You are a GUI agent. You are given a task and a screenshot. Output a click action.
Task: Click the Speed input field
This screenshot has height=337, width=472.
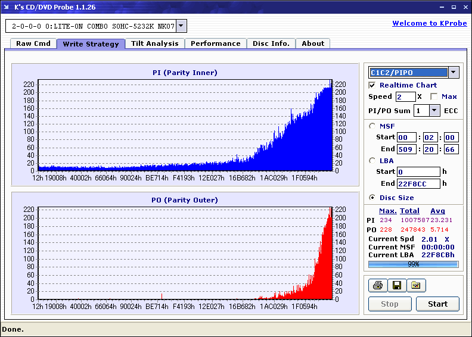coord(405,96)
